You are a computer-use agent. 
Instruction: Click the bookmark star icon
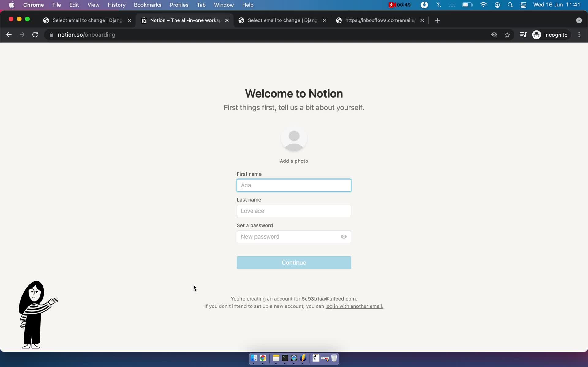point(507,35)
